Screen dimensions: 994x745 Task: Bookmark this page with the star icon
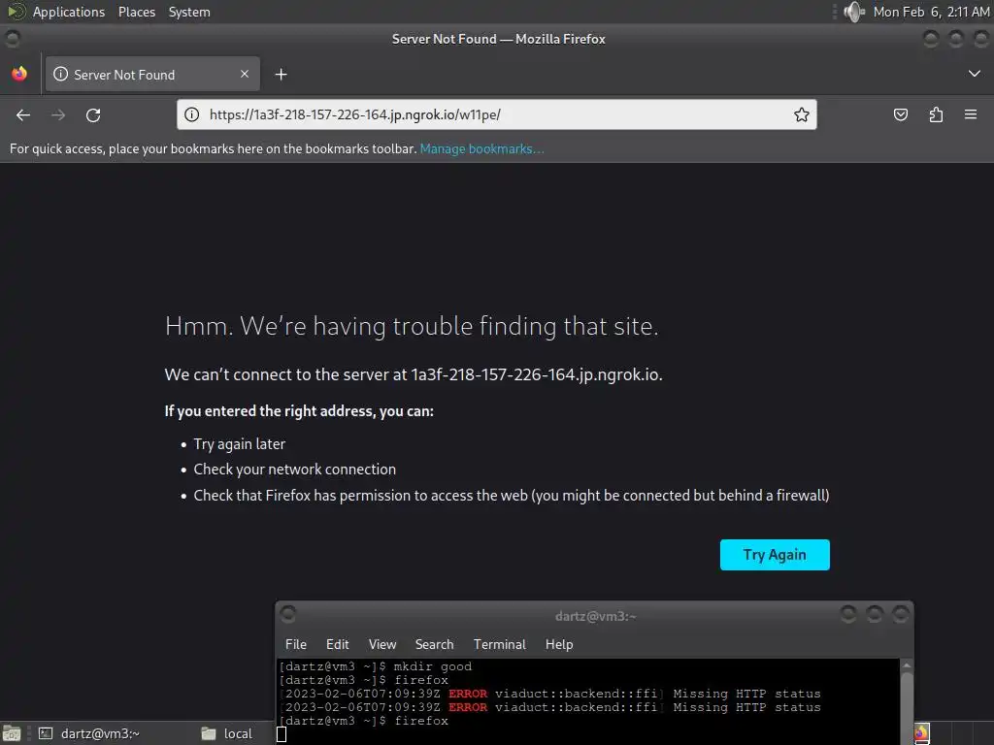[x=801, y=114]
